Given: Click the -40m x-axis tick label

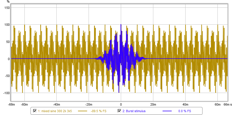Looking at the screenshot, I should coord(56,105).
